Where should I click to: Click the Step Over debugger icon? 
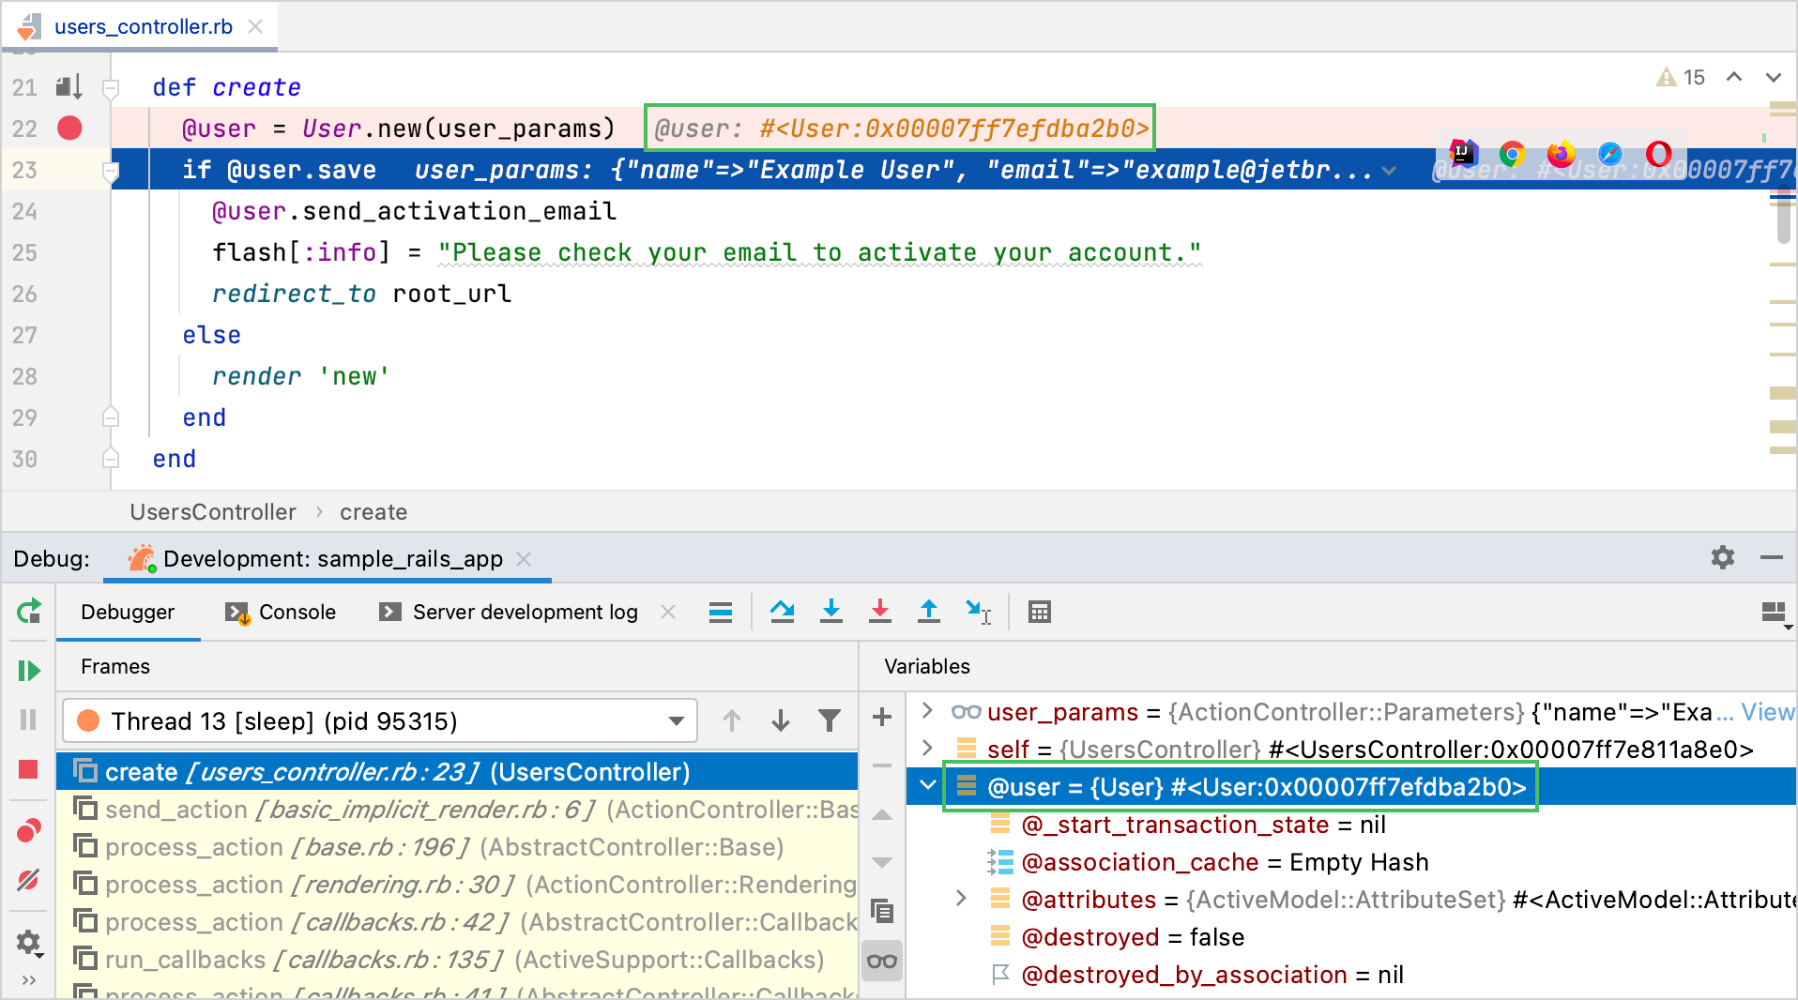pyautogui.click(x=782, y=612)
